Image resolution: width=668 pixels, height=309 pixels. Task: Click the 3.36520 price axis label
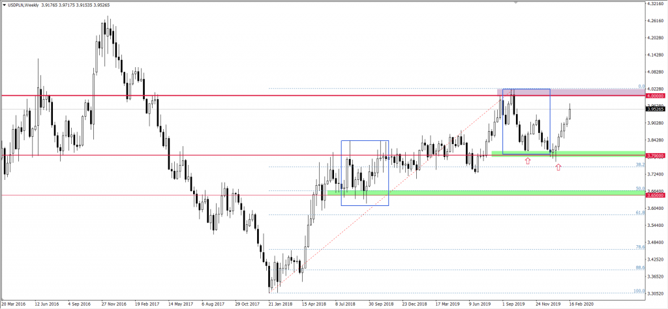pyautogui.click(x=655, y=276)
